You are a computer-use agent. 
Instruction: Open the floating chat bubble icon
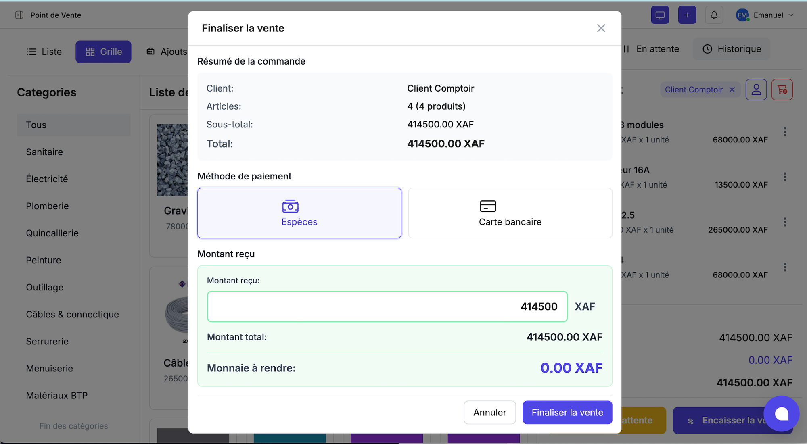781,413
